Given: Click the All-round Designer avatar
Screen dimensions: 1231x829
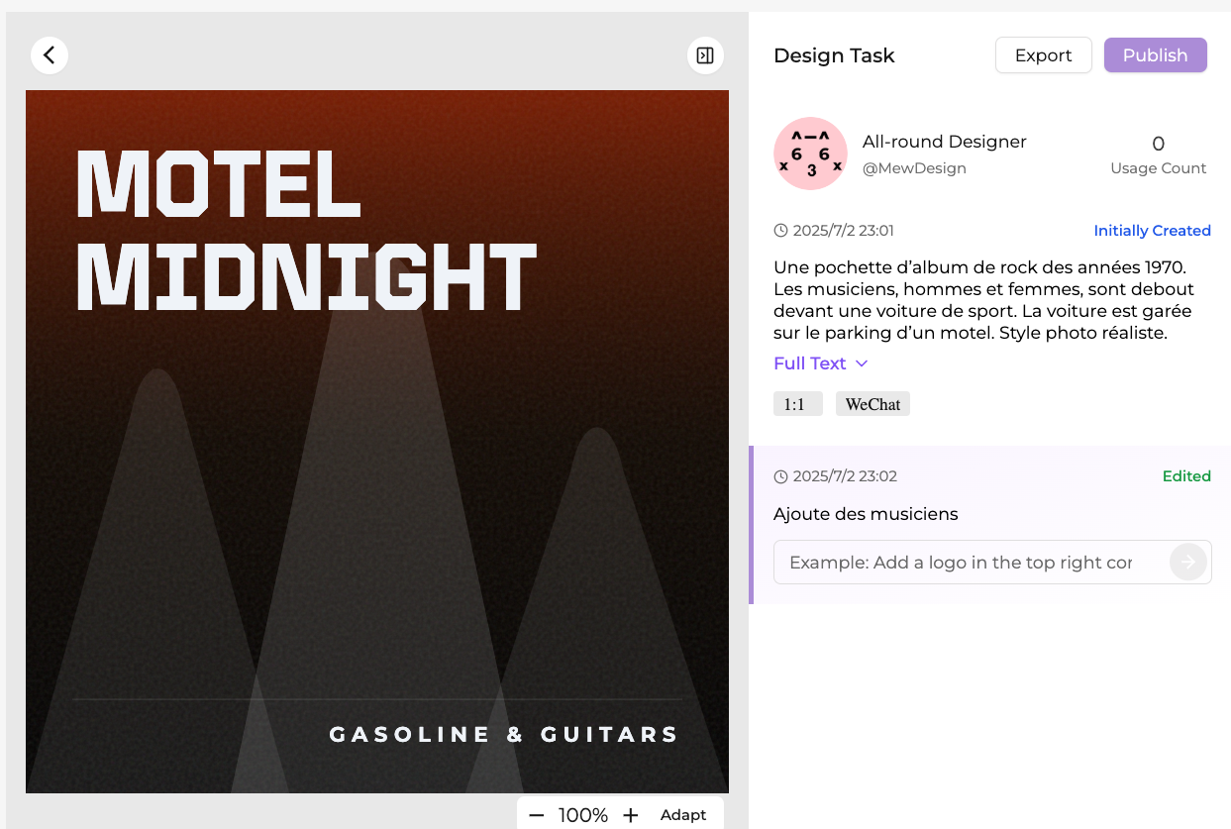Looking at the screenshot, I should (810, 154).
